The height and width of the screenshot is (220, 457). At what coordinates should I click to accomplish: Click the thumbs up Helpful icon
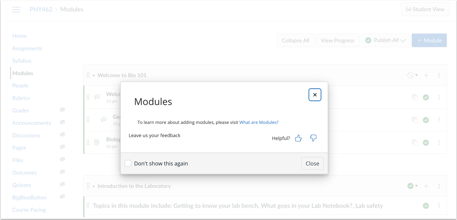pos(298,138)
